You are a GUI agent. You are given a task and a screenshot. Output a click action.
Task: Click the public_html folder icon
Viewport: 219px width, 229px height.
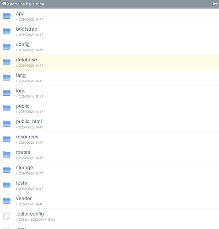tap(6, 124)
